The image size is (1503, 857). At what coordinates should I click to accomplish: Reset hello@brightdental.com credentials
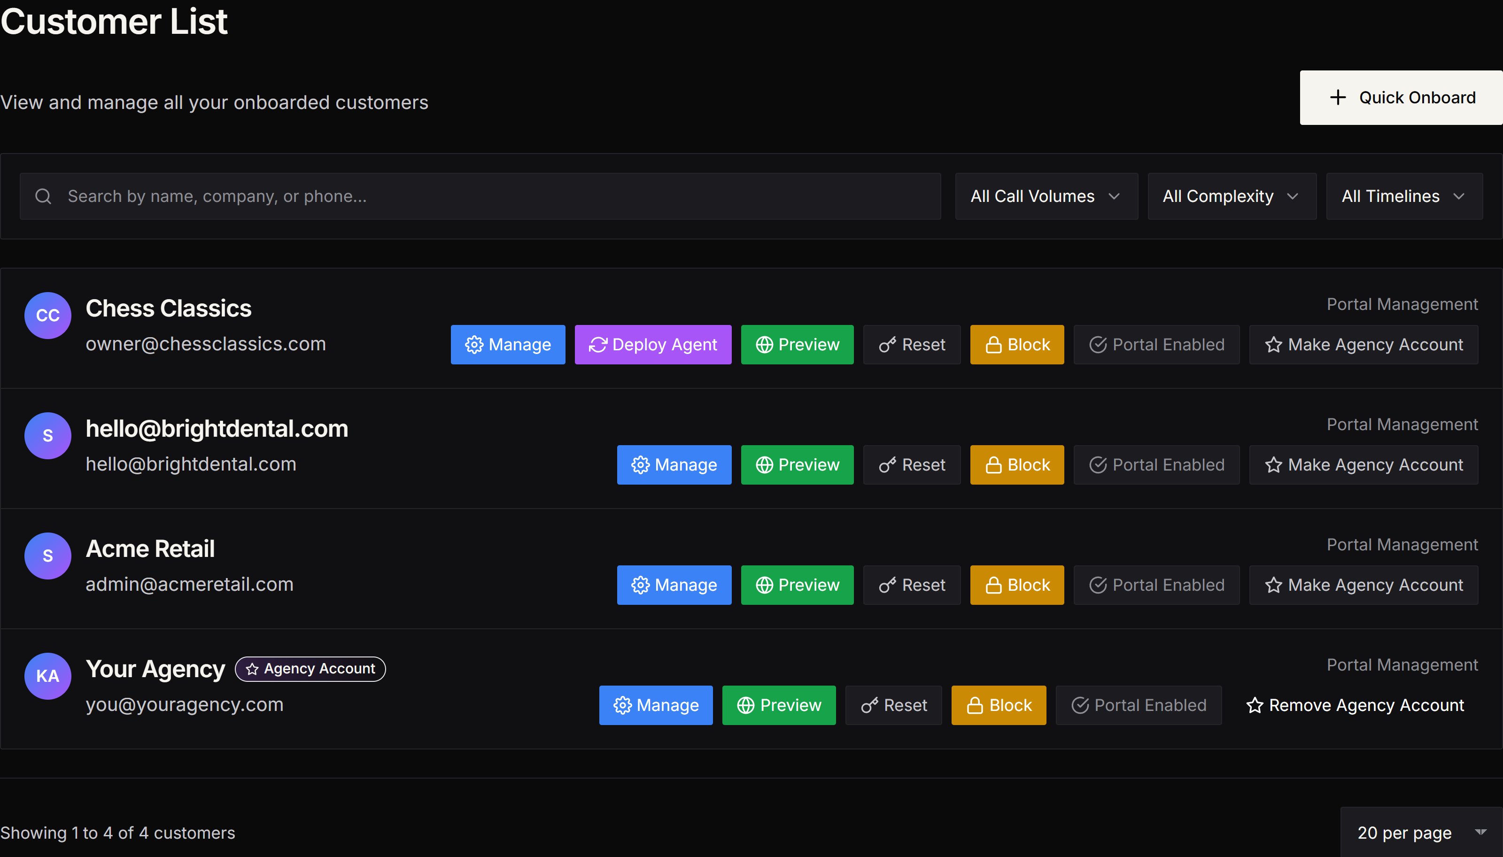[912, 464]
